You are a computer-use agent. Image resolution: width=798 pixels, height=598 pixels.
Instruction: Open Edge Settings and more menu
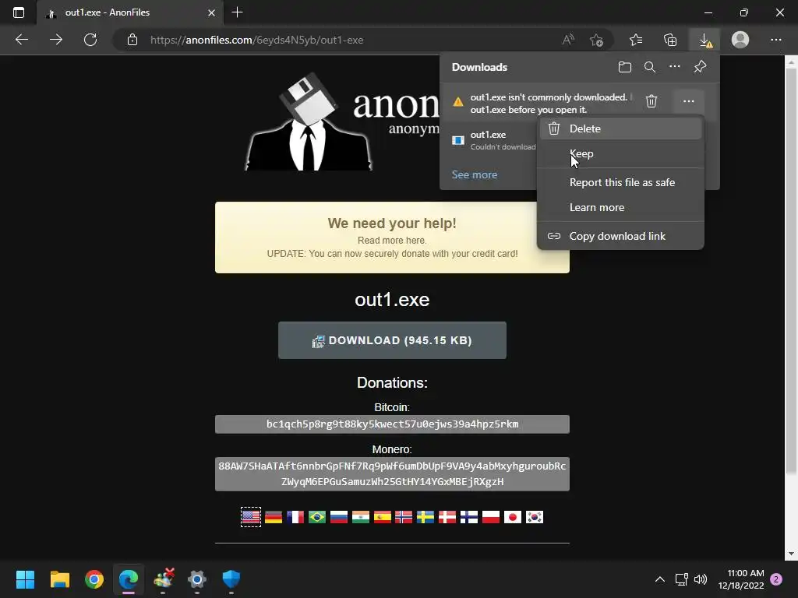[x=775, y=40]
